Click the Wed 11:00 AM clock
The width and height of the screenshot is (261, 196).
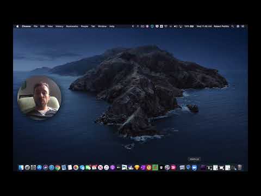204,26
